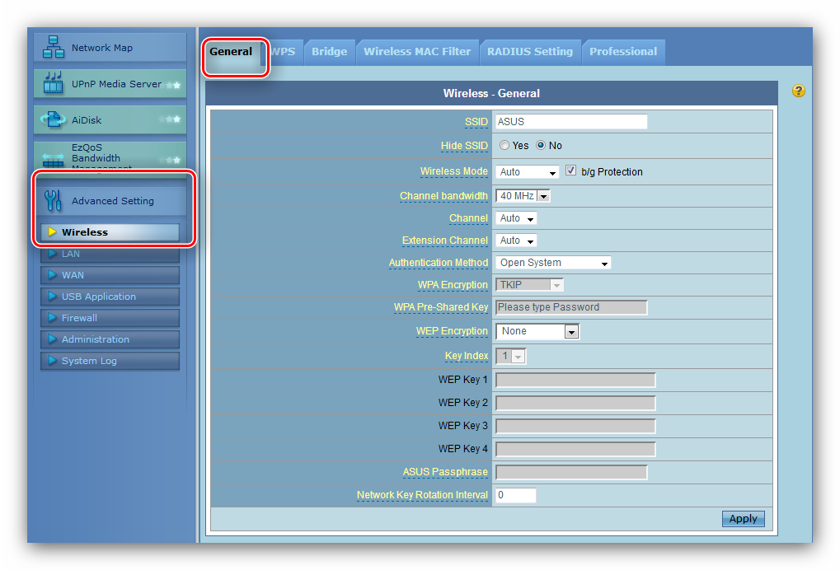Click the yellow help question mark icon
This screenshot has width=840, height=570.
point(798,91)
